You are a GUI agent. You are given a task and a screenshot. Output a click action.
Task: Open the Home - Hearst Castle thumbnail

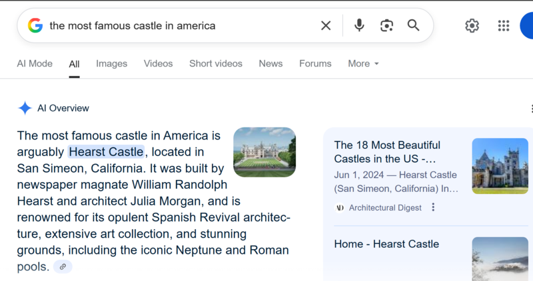coord(500,259)
